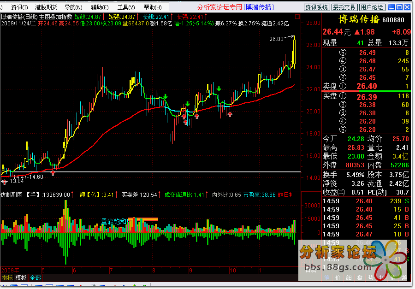The width and height of the screenshot is (415, 289).
Task: Click the 28.00 price axis label
Action: click(x=314, y=23)
